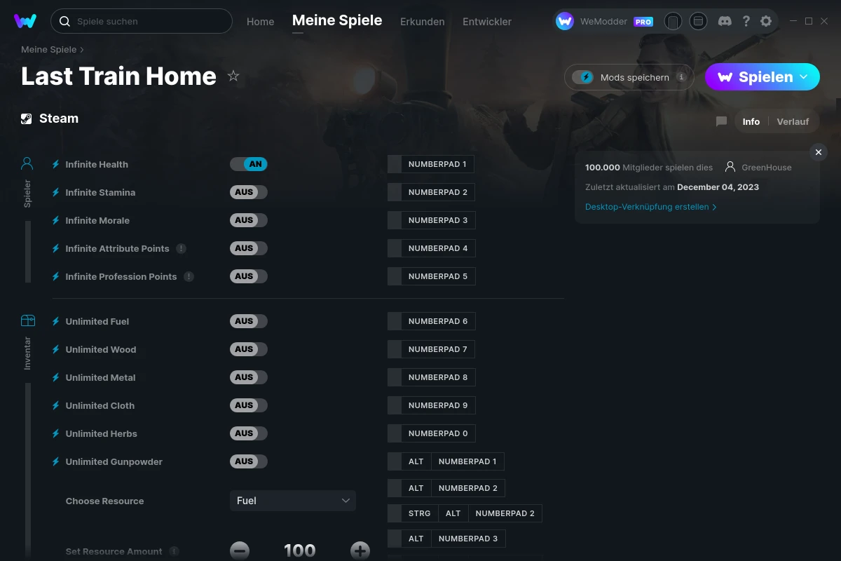841x561 pixels.
Task: Open the help question mark icon
Action: [x=746, y=21]
